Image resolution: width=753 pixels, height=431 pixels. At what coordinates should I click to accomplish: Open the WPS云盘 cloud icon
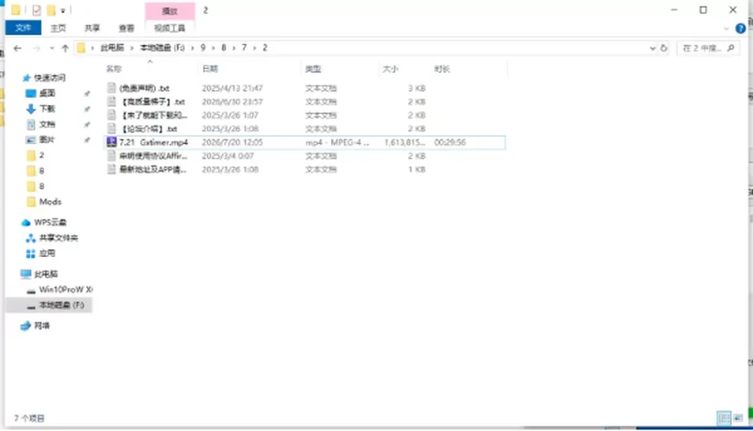tap(26, 223)
